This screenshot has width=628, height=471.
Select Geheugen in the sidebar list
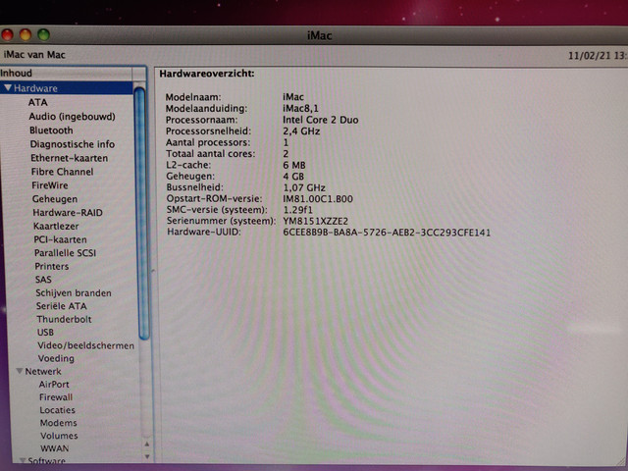click(x=55, y=199)
